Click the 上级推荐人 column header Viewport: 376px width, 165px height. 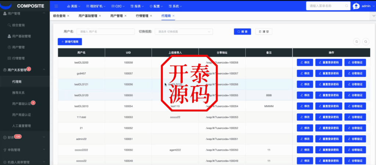175,53
